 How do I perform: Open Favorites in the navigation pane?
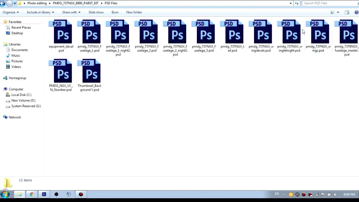(x=15, y=22)
